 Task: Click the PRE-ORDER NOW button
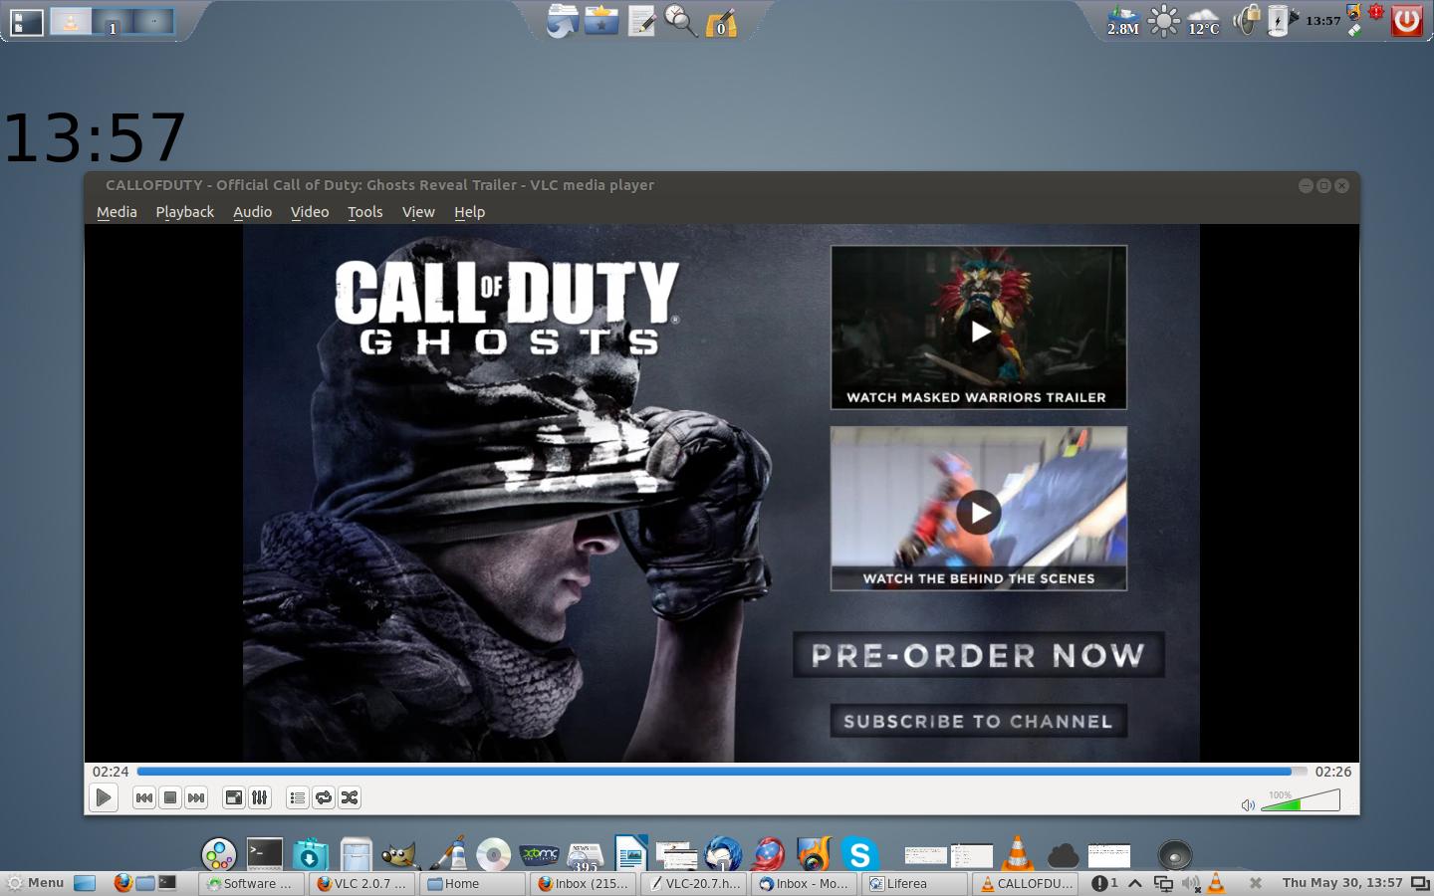tap(978, 655)
